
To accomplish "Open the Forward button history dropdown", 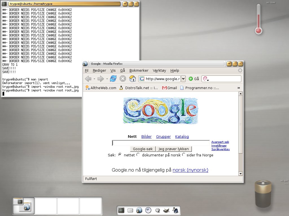I will (x=107, y=79).
